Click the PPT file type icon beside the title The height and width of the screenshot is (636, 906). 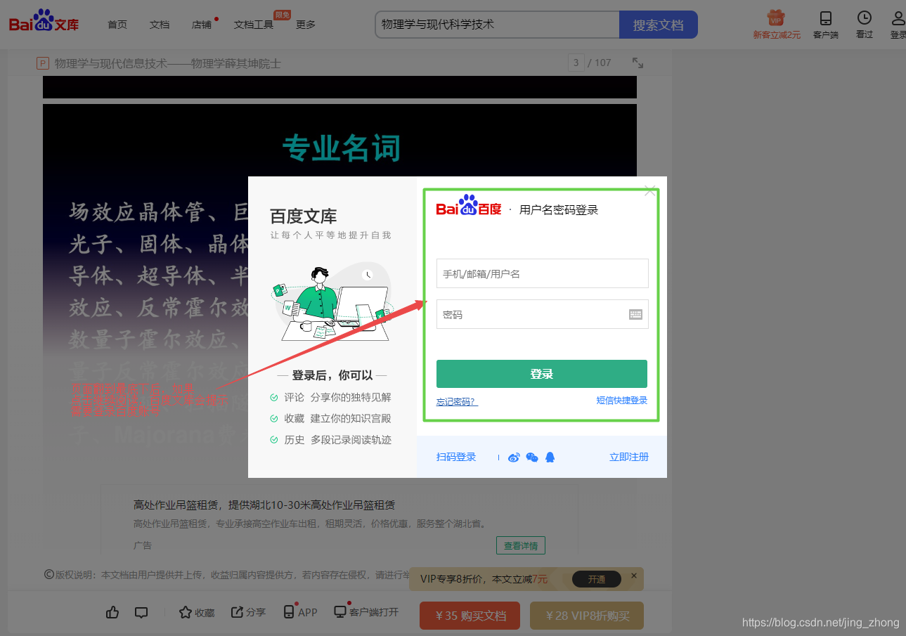42,63
